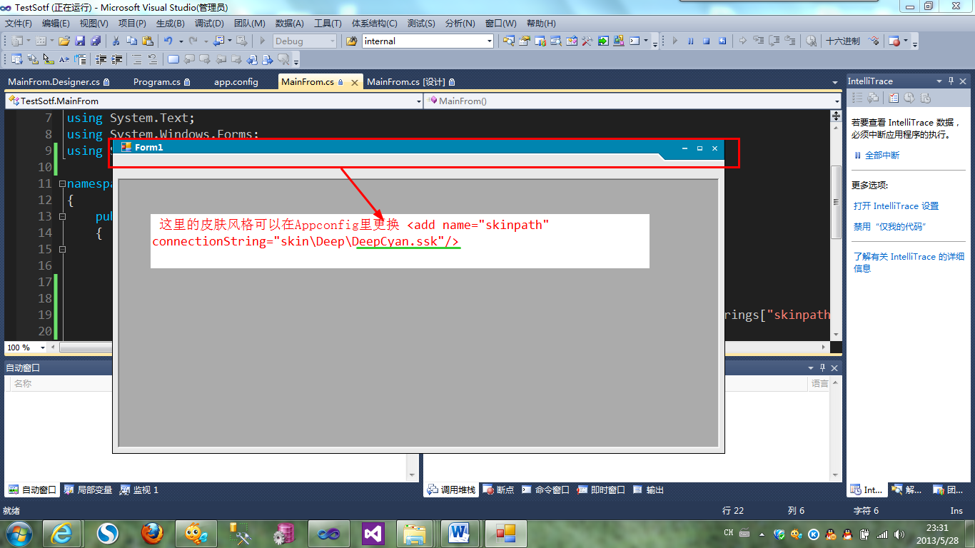Open Word from the taskbar
The image size is (975, 548).
[459, 533]
